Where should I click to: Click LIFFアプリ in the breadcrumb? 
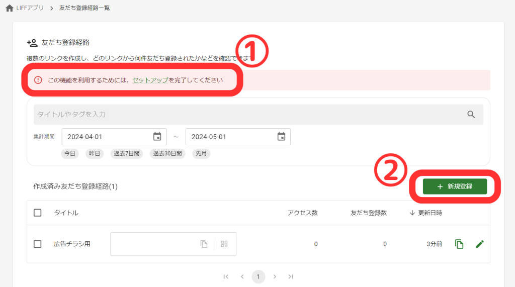point(30,8)
